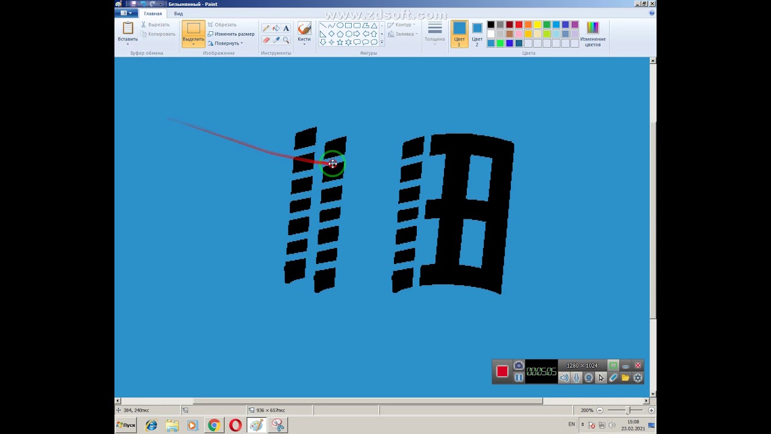Click the EN language indicator in taskbar

click(572, 424)
